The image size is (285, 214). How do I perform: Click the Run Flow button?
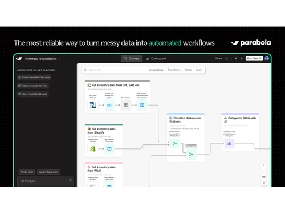[x=254, y=58]
